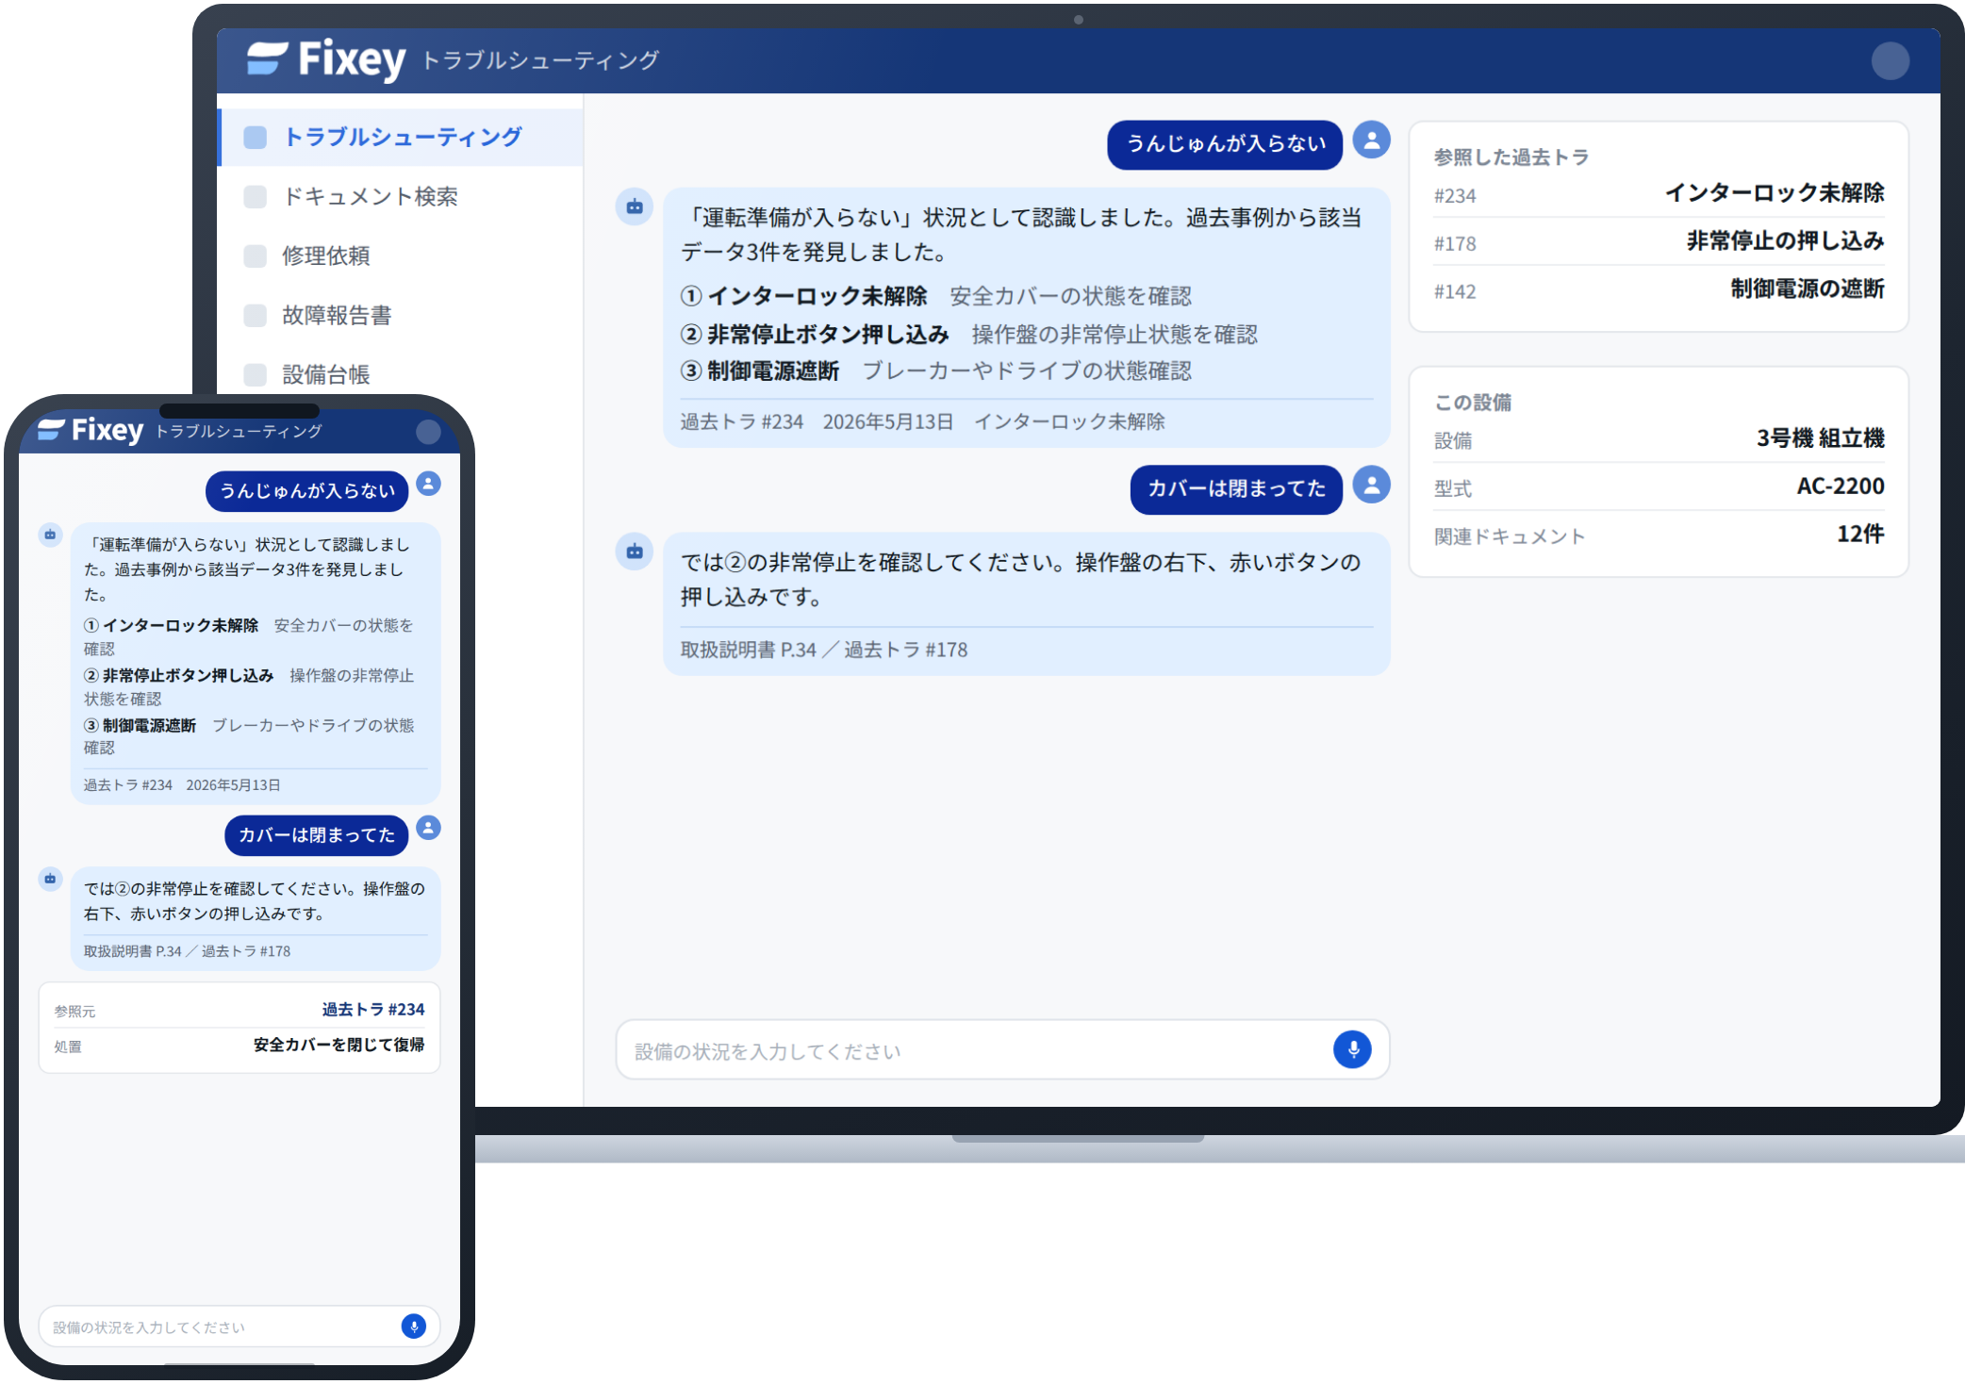Click bot icon beside laptop 'では②の非常停止' reply

pyautogui.click(x=635, y=551)
